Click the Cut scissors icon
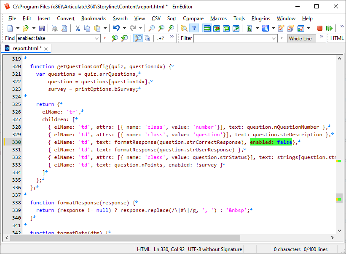This screenshot has width=346, height=254. click(78, 28)
